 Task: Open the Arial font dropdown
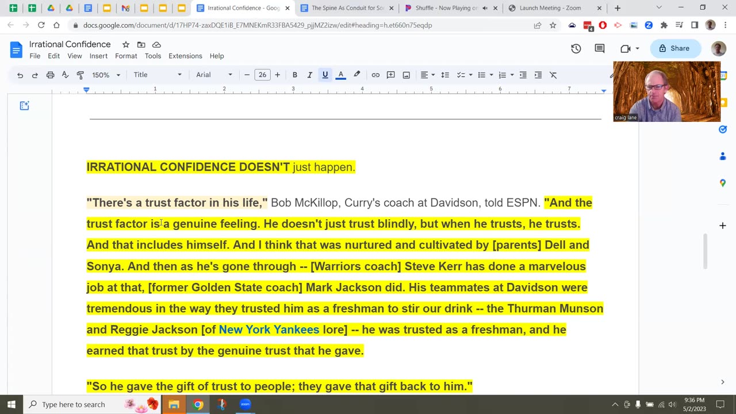(214, 75)
